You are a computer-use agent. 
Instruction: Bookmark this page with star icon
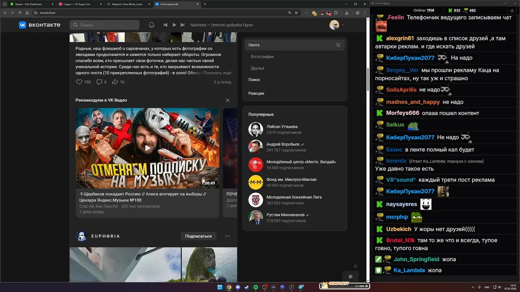[296, 13]
